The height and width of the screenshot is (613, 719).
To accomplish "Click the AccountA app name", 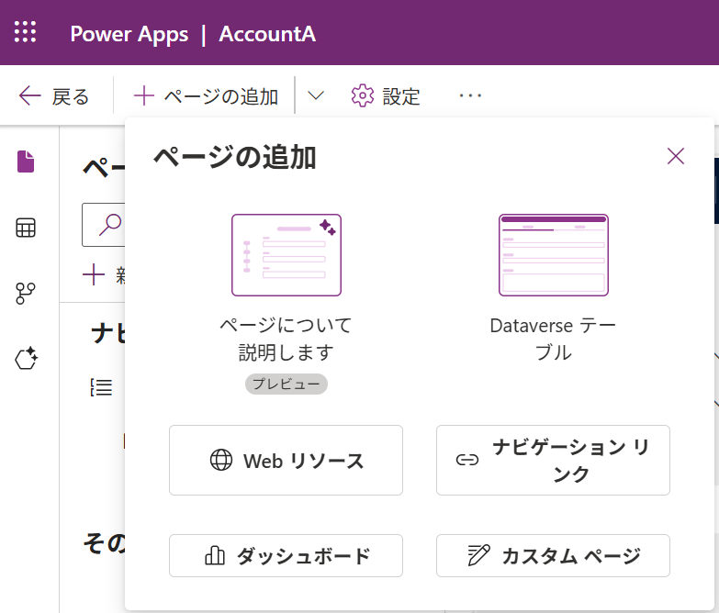I will (267, 34).
